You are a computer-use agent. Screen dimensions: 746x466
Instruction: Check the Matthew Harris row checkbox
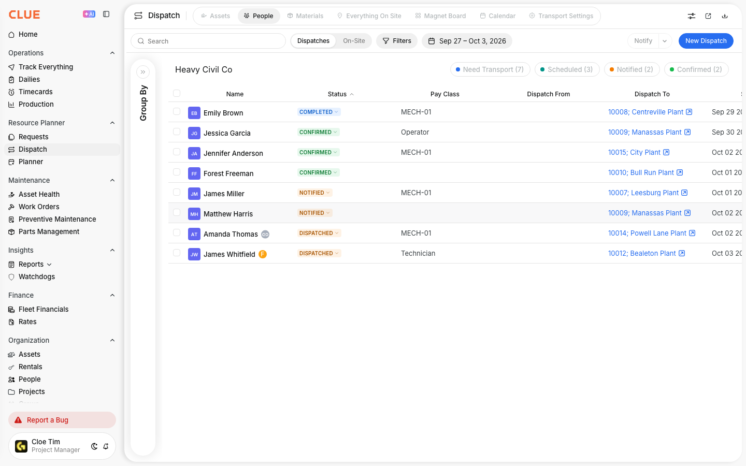[x=177, y=212]
